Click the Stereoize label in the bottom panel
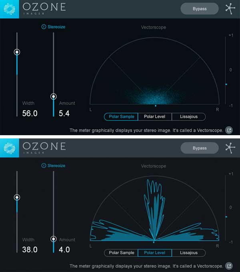Viewport: 240px width, 272px height. click(x=56, y=166)
